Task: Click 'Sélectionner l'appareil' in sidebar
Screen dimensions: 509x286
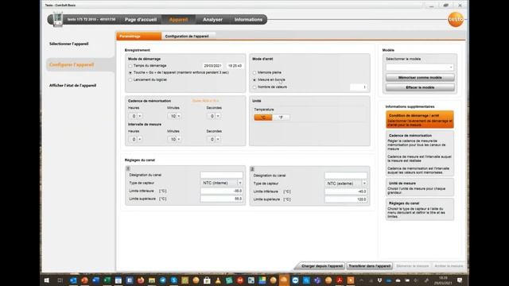Action: coord(69,44)
